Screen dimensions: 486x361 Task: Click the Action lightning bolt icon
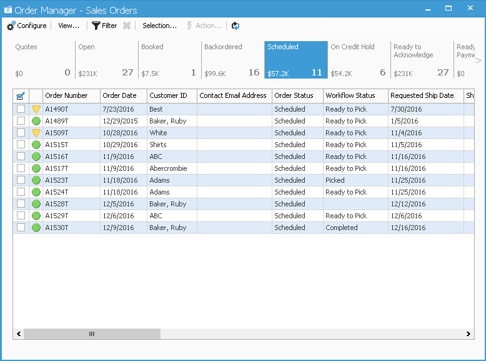[x=189, y=26]
